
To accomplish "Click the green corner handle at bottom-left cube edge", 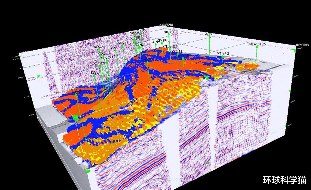I will point(87,170).
